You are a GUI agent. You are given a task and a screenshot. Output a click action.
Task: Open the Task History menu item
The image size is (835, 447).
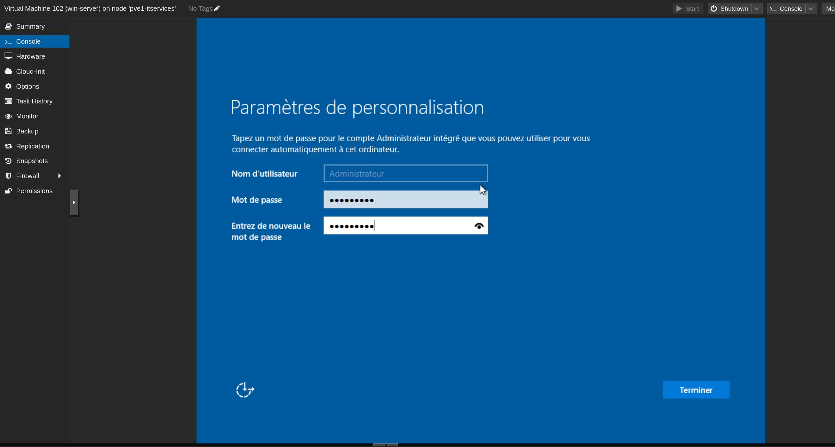click(x=34, y=101)
